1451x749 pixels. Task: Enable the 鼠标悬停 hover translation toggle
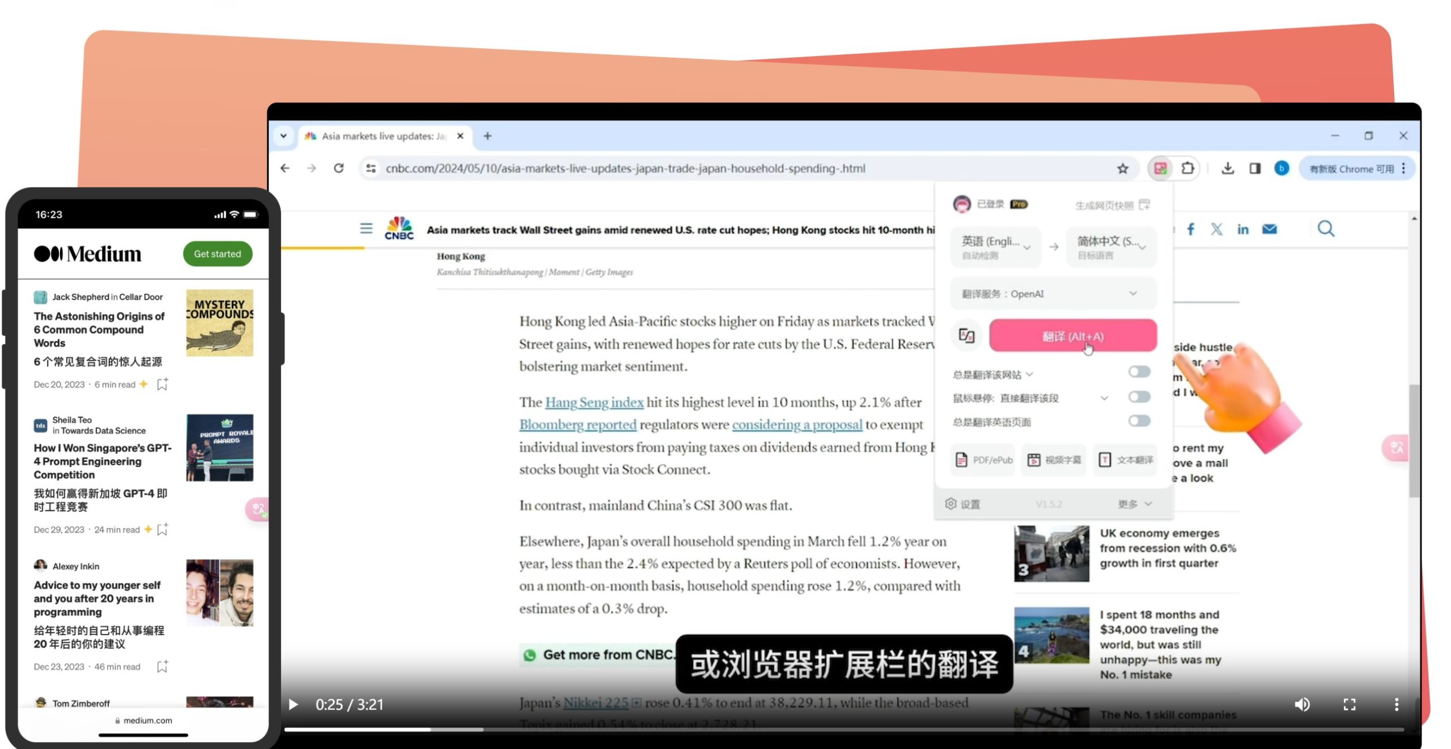pyautogui.click(x=1139, y=397)
